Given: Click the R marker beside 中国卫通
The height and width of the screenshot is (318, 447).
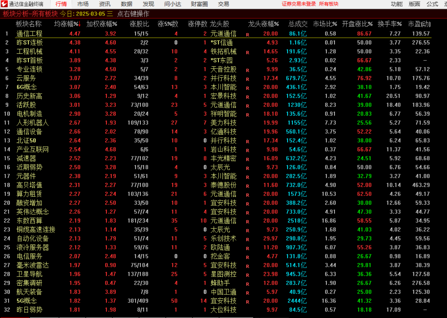Looking at the screenshot, I should 247,293.
